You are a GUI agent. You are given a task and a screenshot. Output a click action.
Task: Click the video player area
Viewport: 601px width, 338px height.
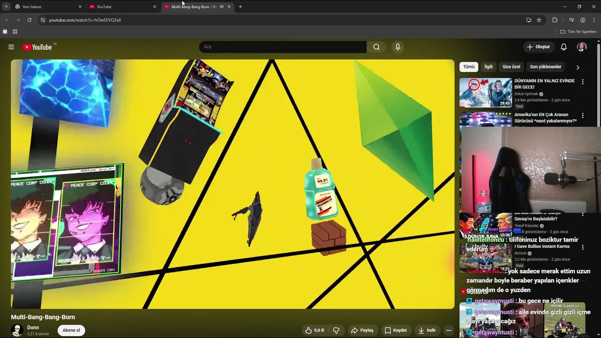click(233, 184)
